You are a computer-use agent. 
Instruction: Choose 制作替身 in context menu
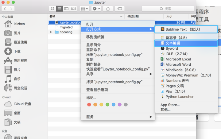(118, 64)
